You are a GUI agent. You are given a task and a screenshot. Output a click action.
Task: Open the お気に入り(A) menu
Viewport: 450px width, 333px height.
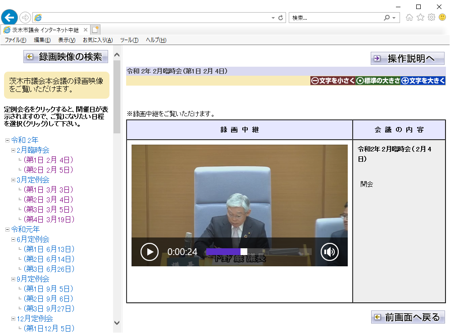98,40
